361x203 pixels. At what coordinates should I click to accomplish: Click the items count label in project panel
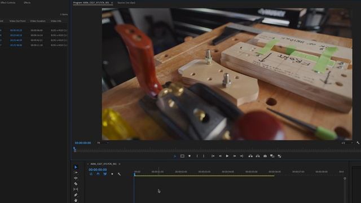coord(64,15)
